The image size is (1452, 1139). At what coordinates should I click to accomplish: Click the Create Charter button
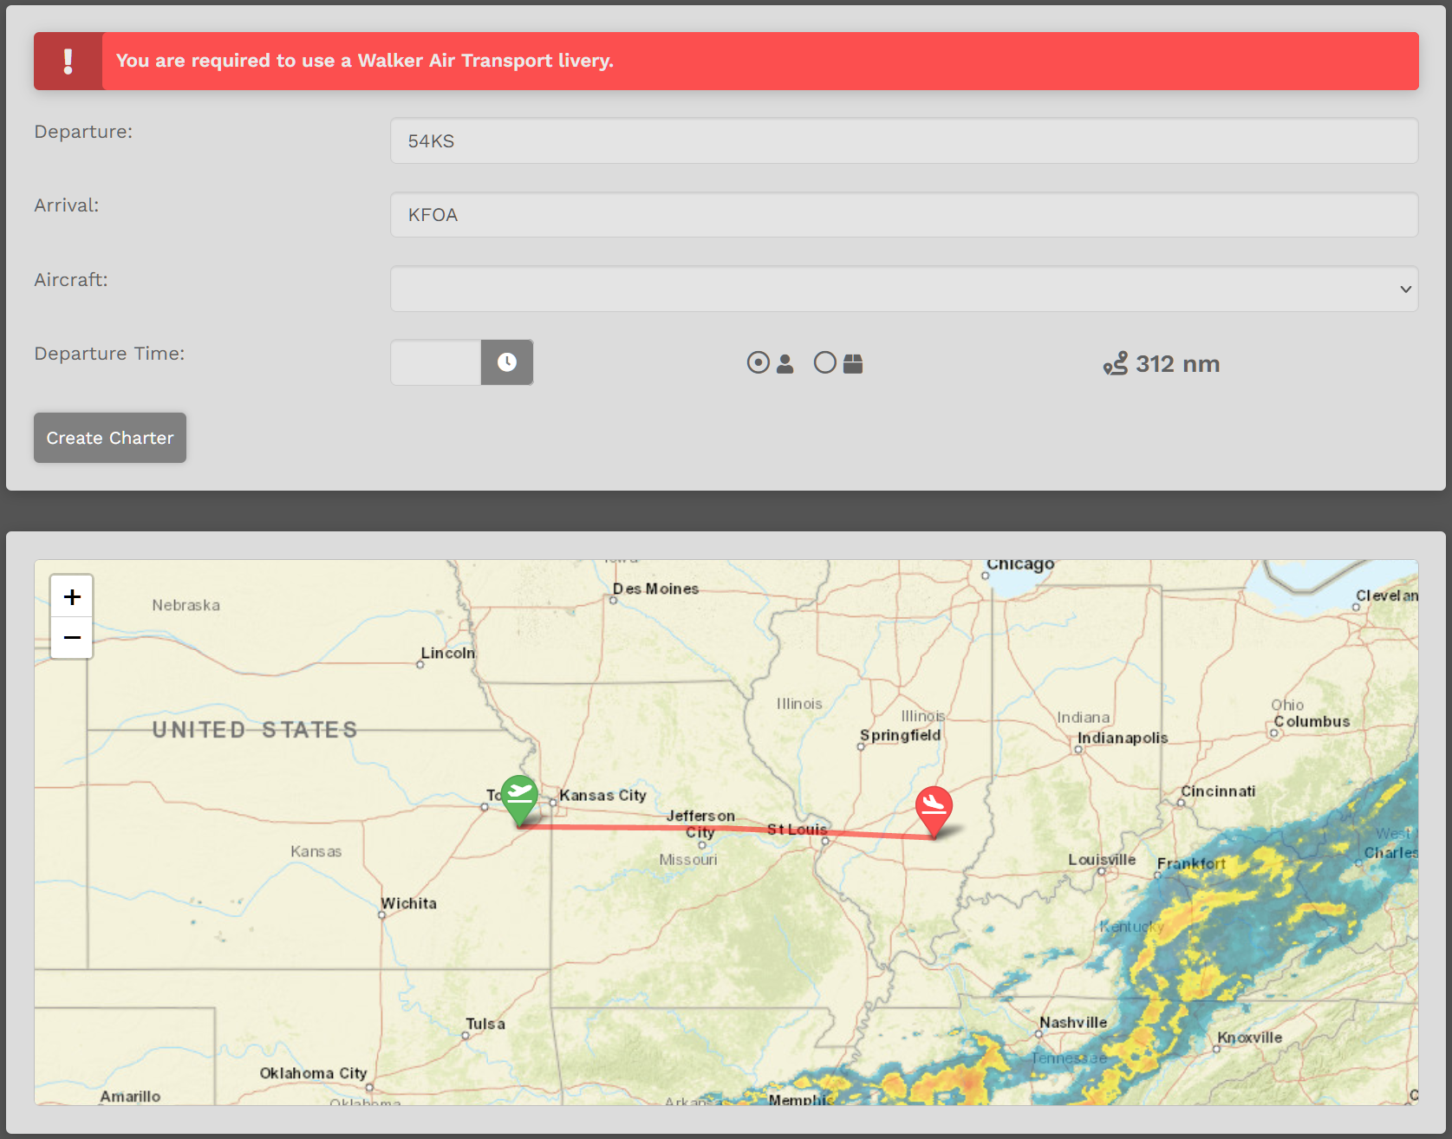(110, 438)
